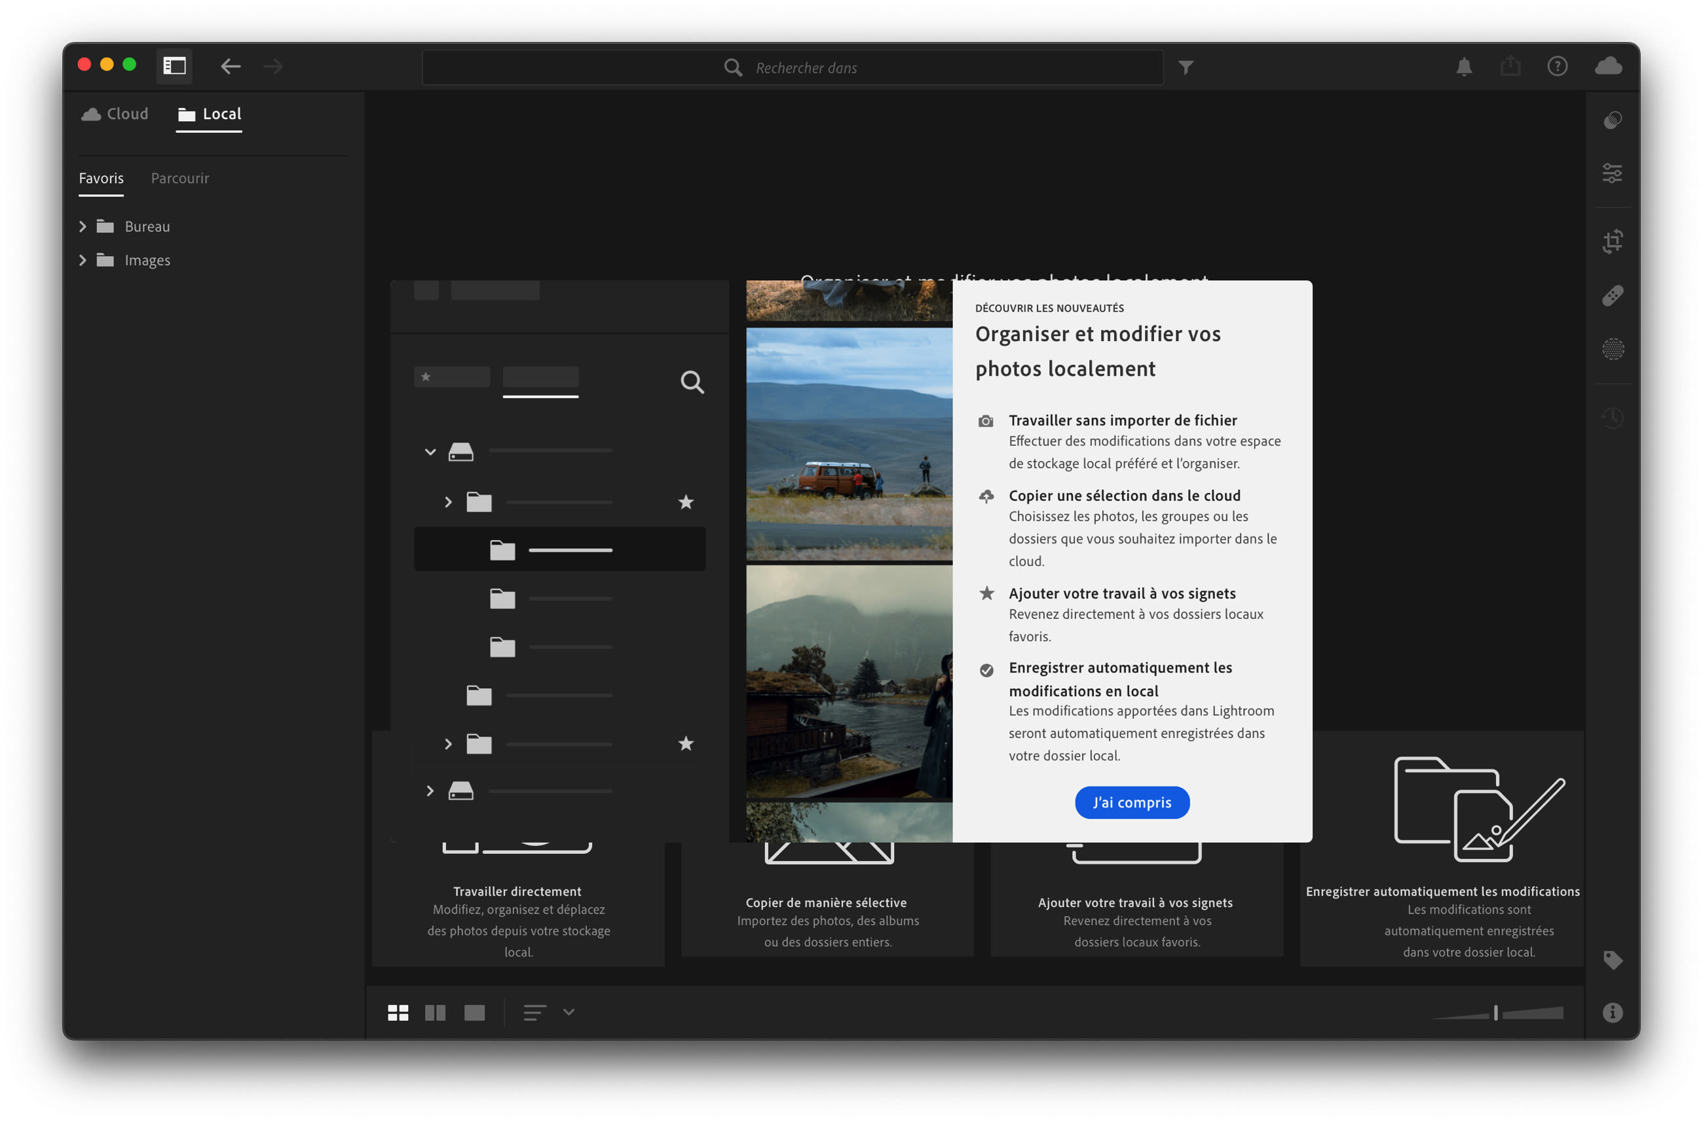This screenshot has width=1703, height=1123.
Task: Show the photo Info panel
Action: (1612, 1013)
